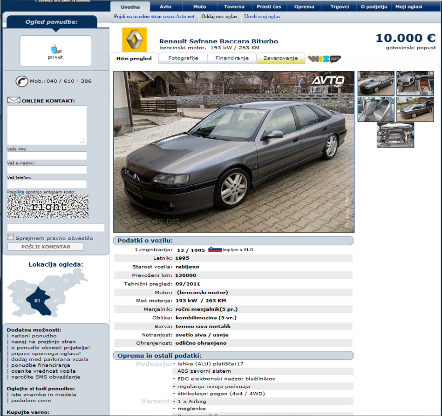Click the Vaše ime input field
Screen dimensions: 442x416
click(x=47, y=155)
